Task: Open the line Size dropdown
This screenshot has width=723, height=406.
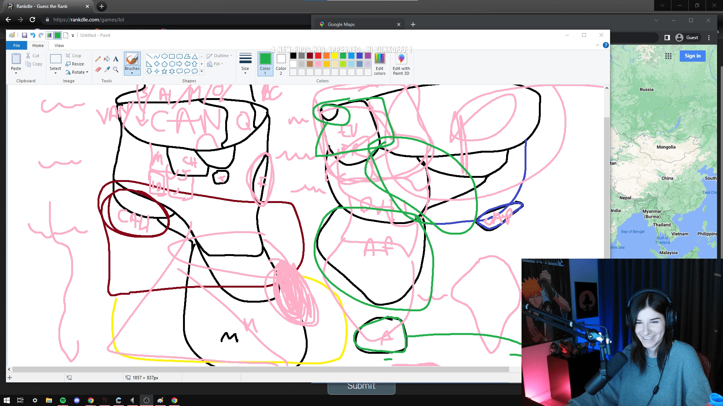Action: coord(245,64)
